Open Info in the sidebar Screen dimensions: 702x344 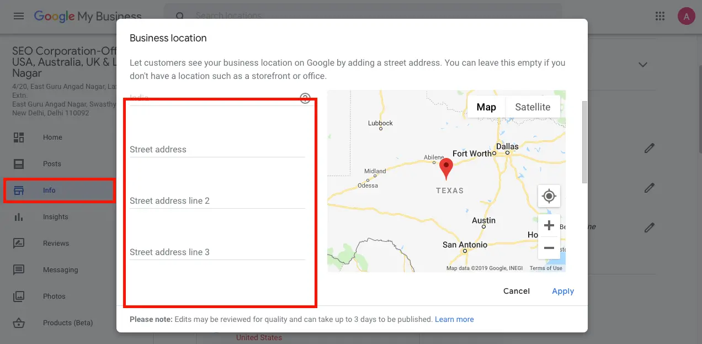click(x=49, y=190)
